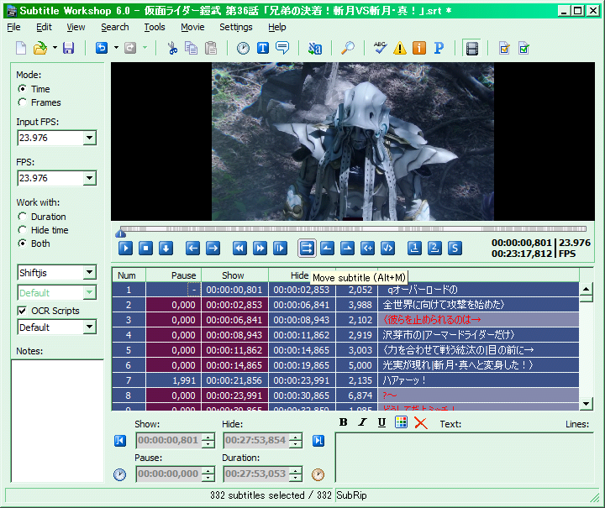Click the synchronization point 1 icon

pos(414,249)
